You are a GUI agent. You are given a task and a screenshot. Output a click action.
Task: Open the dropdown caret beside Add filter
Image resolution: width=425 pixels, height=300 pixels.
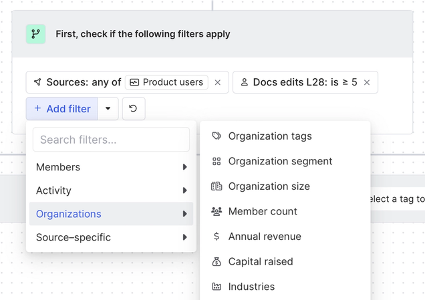point(108,108)
